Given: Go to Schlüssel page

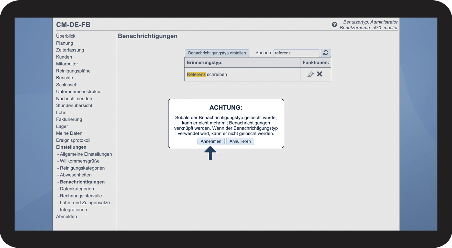Looking at the screenshot, I should [x=66, y=85].
